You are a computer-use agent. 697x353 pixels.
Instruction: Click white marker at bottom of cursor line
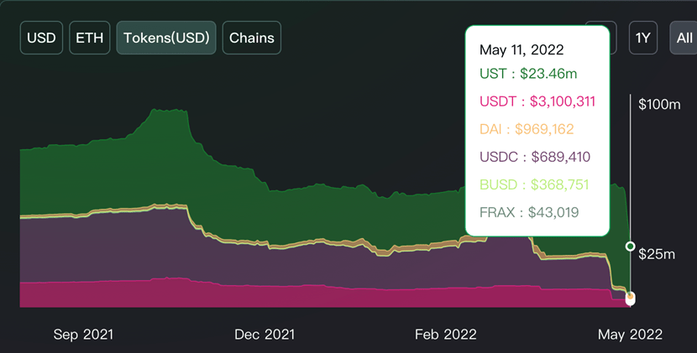[x=630, y=301]
